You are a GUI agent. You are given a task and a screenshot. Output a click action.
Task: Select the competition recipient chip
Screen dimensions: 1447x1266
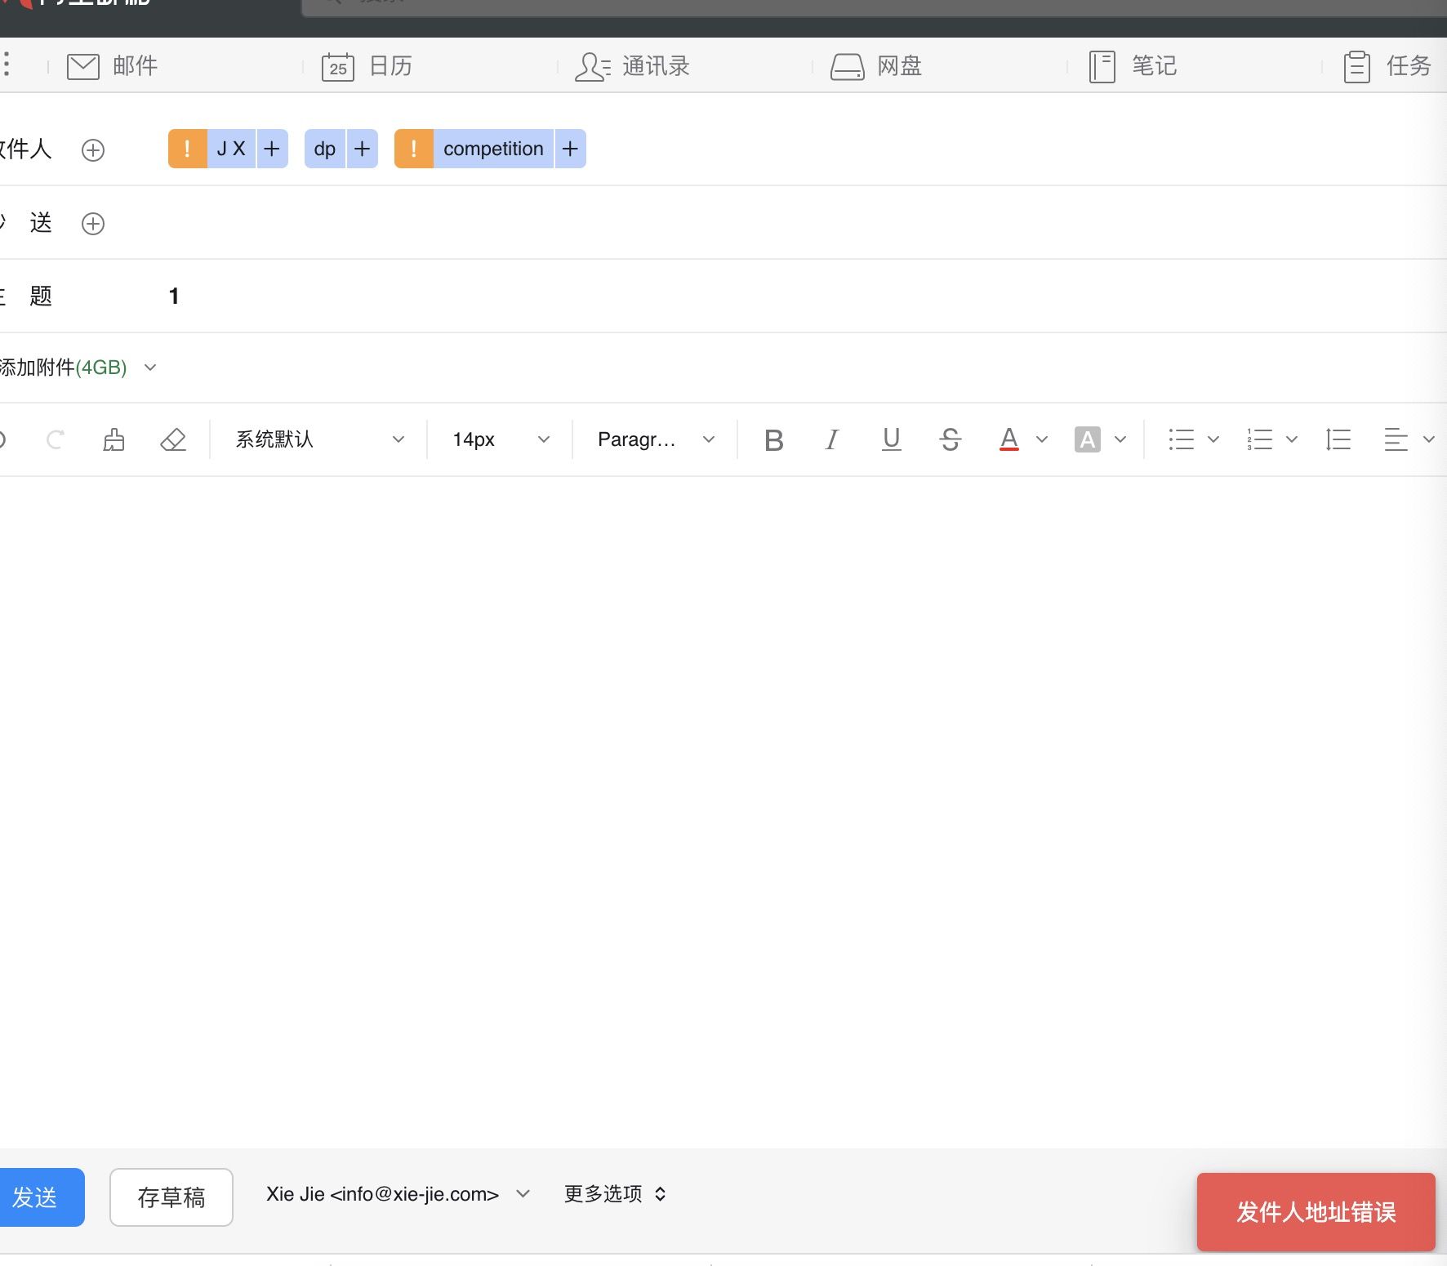point(493,149)
